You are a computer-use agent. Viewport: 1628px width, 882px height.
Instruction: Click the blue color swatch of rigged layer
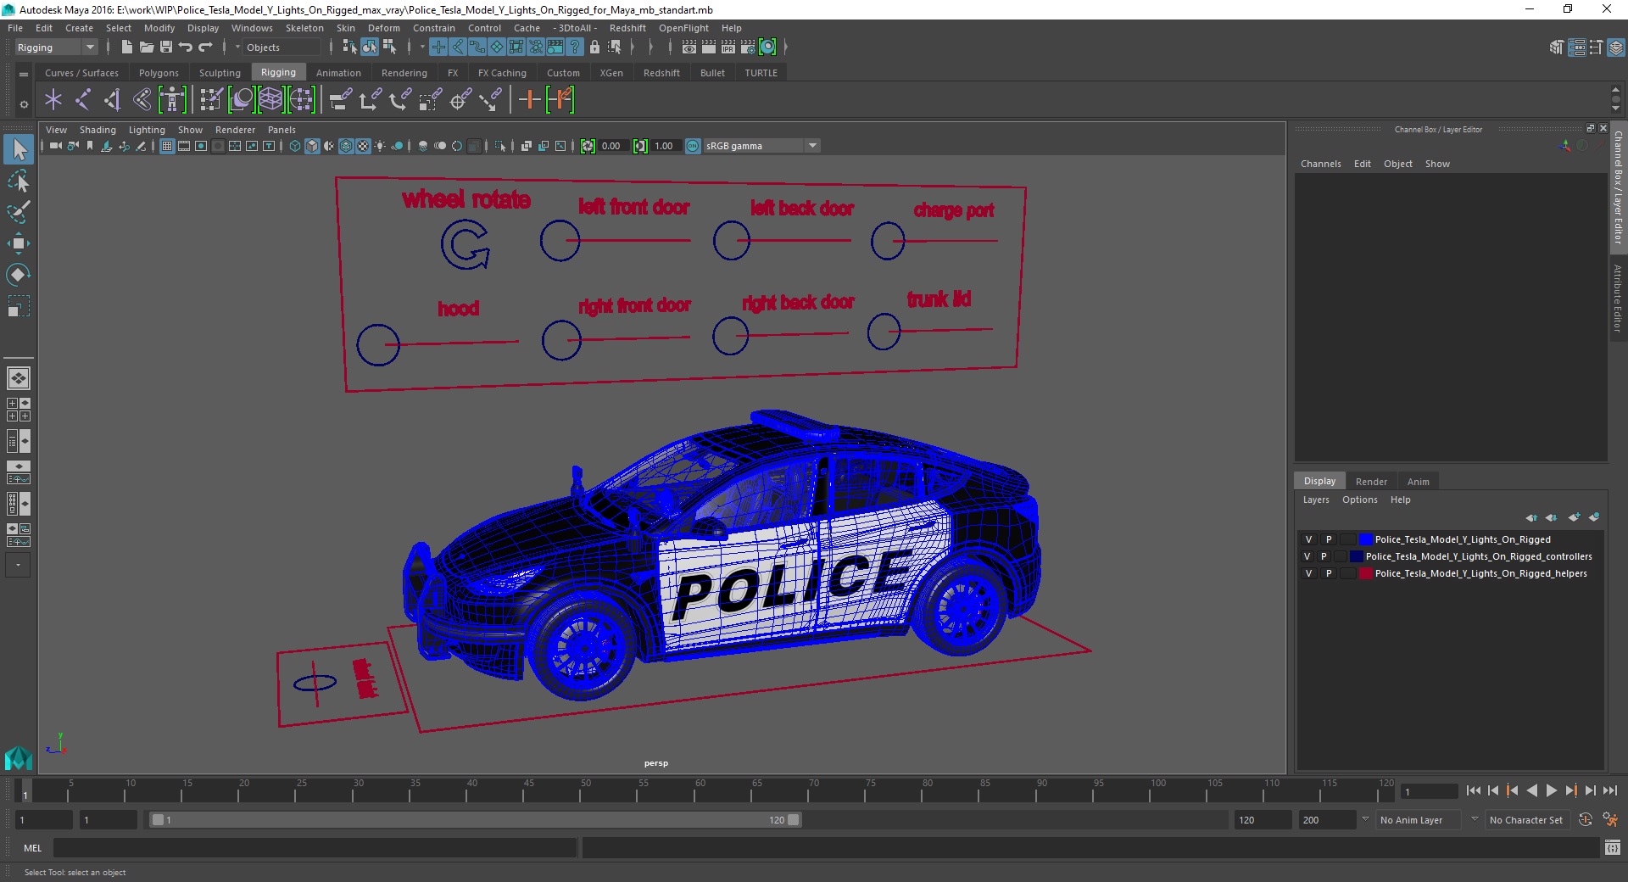(1365, 539)
